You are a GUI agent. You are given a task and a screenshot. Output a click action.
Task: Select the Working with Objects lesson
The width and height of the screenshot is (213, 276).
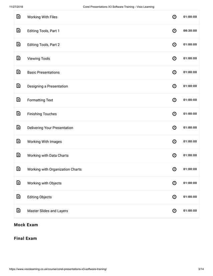pos(44,183)
